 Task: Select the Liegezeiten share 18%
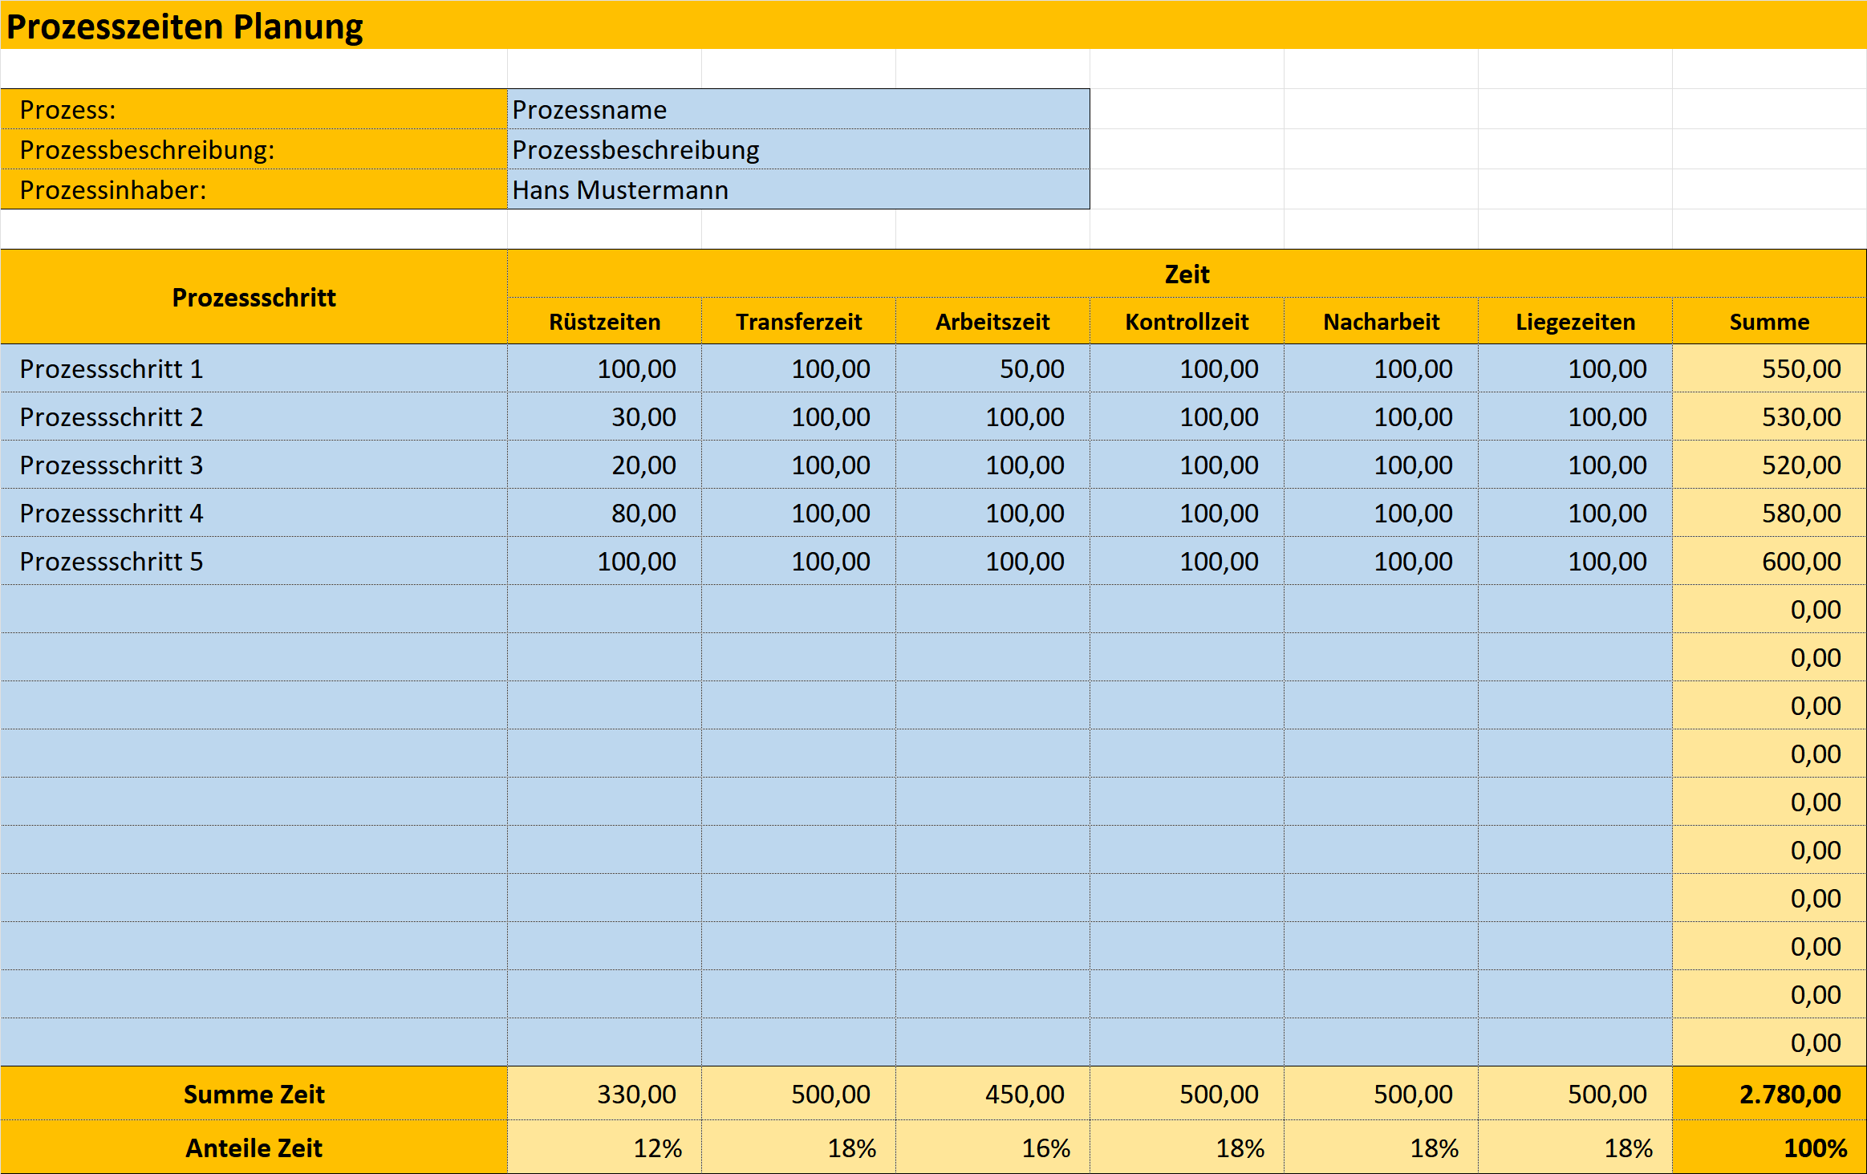pyautogui.click(x=1575, y=1148)
